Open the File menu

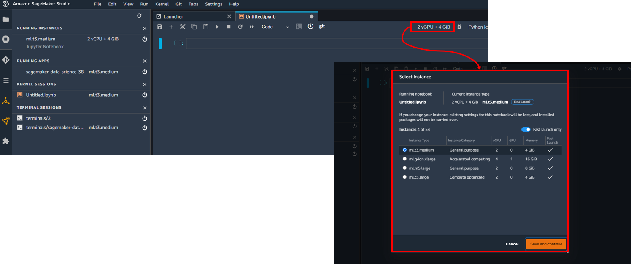[97, 4]
